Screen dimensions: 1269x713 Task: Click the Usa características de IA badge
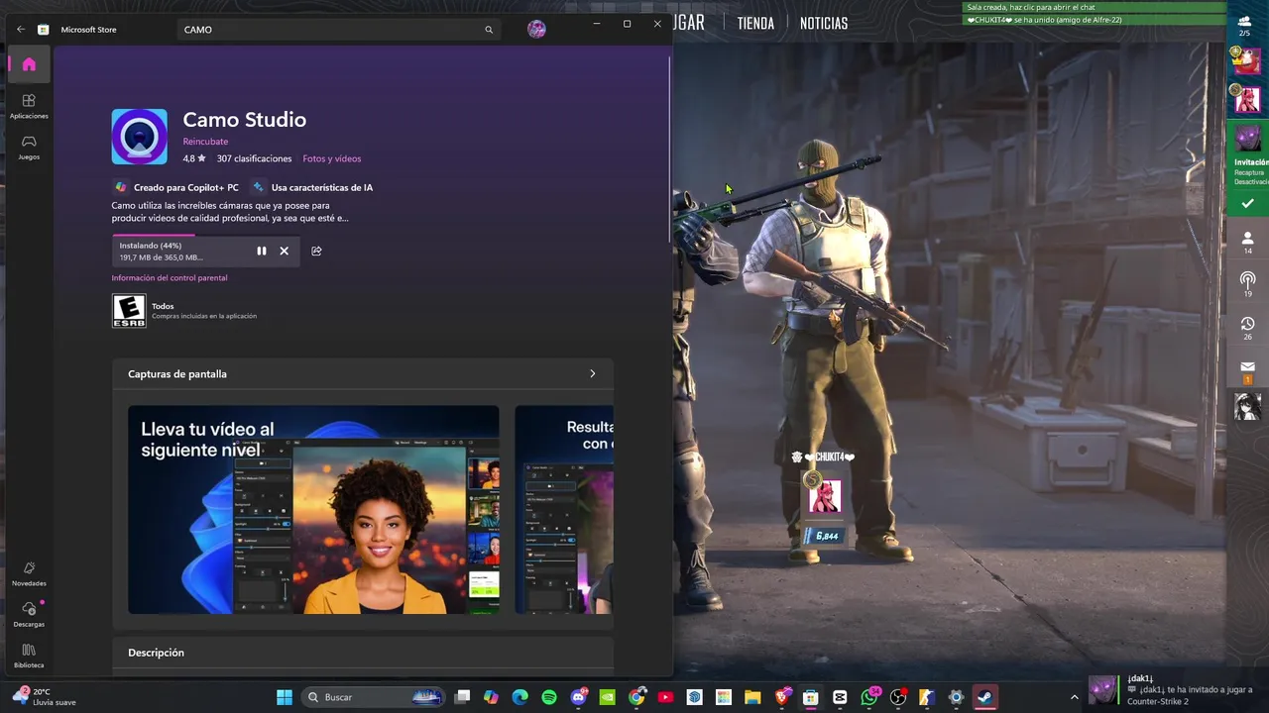click(x=313, y=187)
